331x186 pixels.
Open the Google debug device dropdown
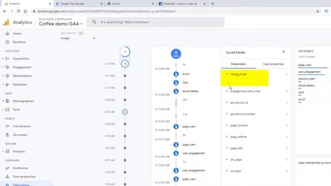[x=78, y=38]
